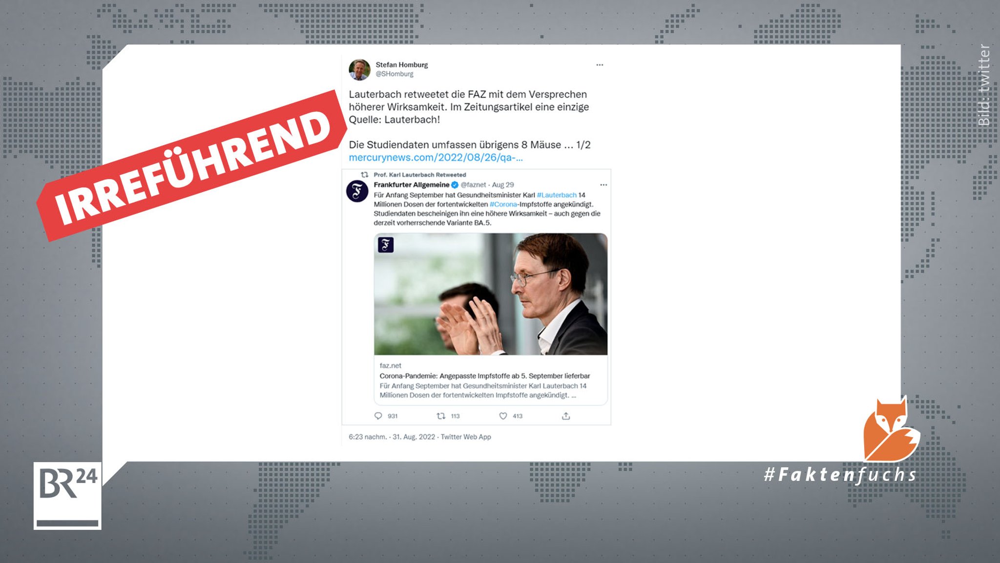Open the three-dot menu on the FAZ tweet

click(604, 185)
